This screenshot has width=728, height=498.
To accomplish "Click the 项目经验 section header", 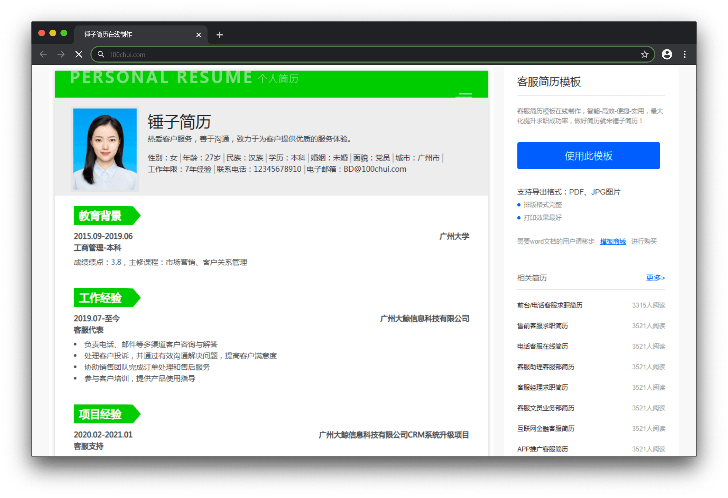I will [107, 414].
